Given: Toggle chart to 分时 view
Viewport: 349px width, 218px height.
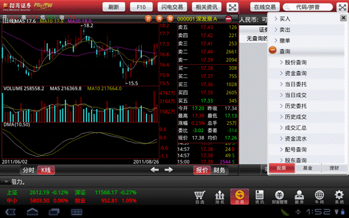Looking at the screenshot, I should pyautogui.click(x=29, y=170).
